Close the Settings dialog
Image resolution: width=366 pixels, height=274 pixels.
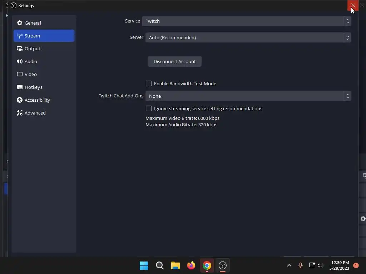353,5
